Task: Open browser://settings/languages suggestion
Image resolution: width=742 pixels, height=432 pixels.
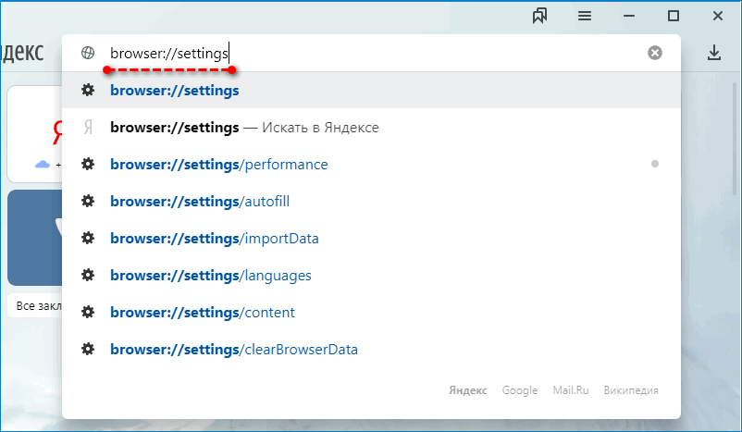Action: (x=210, y=276)
